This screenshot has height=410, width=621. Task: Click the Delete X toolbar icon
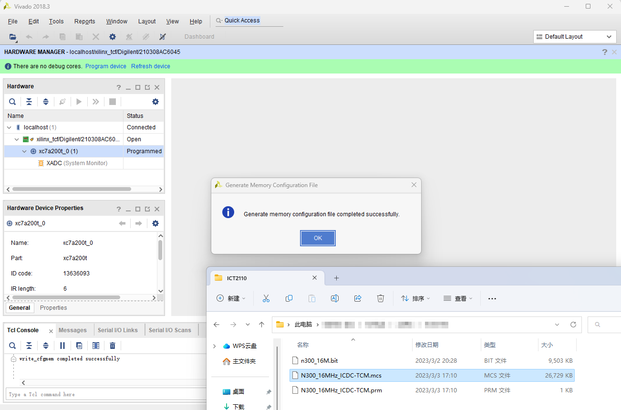point(96,37)
